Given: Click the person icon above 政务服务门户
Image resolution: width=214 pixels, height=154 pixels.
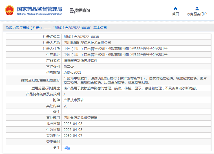Looking at the screenshot, I should point(197,8).
